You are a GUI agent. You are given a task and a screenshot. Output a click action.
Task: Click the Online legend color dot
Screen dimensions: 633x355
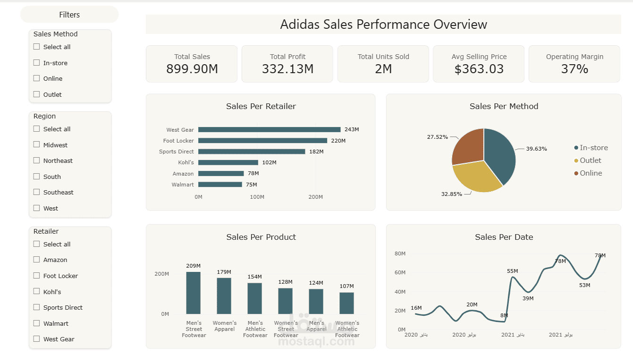(x=576, y=173)
